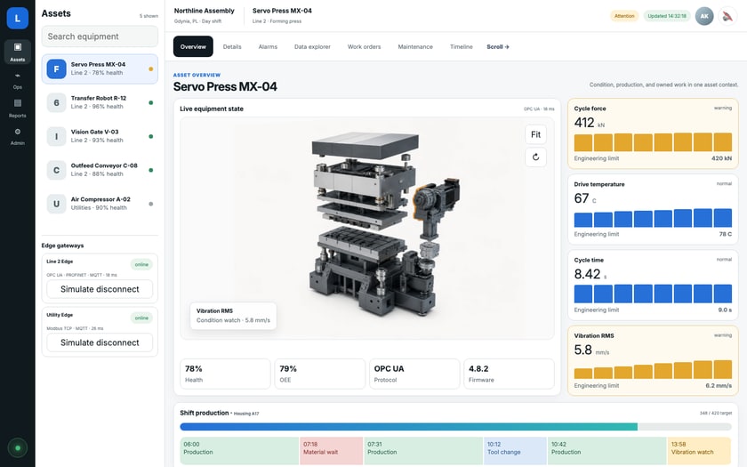Click the Fit view button
The height and width of the screenshot is (467, 747).
pyautogui.click(x=535, y=134)
